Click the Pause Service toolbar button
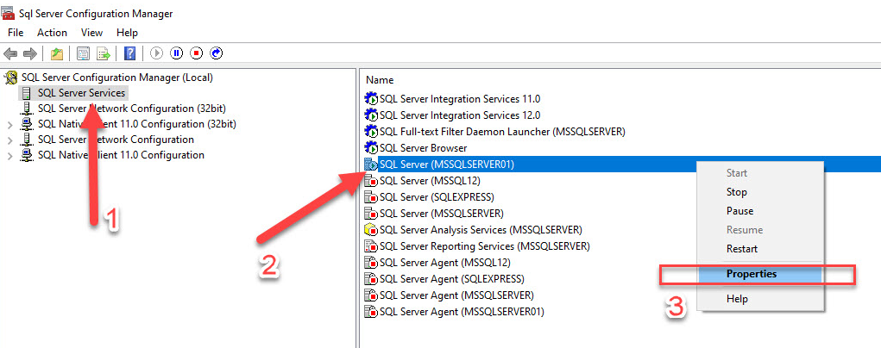Viewport: 881px width, 348px height. click(x=176, y=53)
